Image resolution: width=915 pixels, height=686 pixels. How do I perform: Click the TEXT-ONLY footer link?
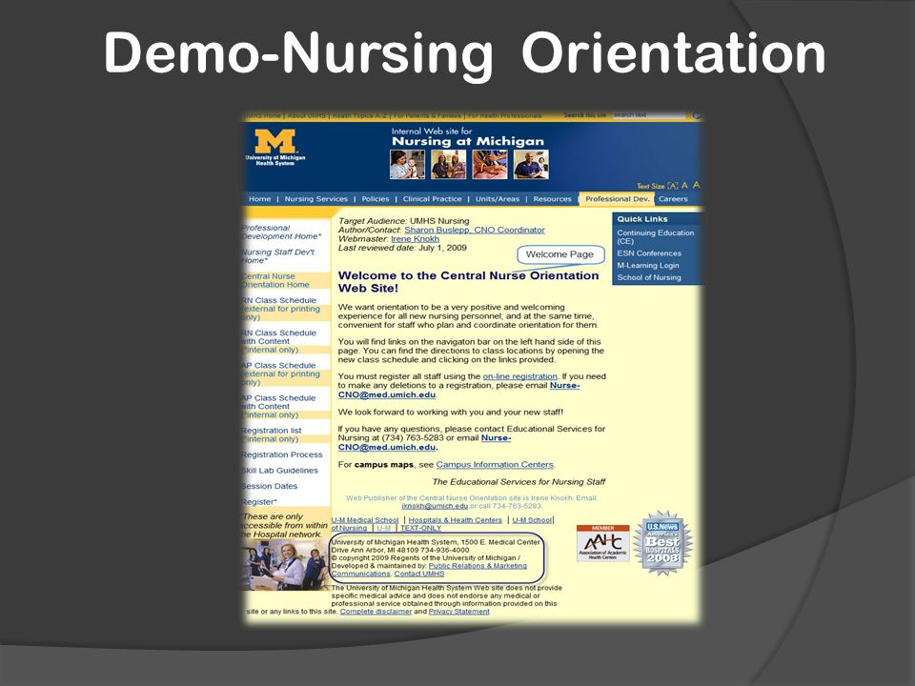pos(420,528)
